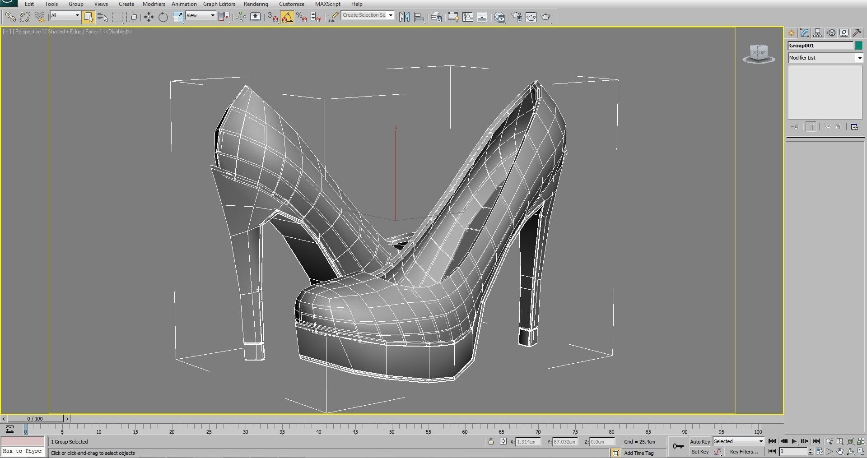The width and height of the screenshot is (867, 458).
Task: Activate the Select Object tool
Action: tap(89, 17)
